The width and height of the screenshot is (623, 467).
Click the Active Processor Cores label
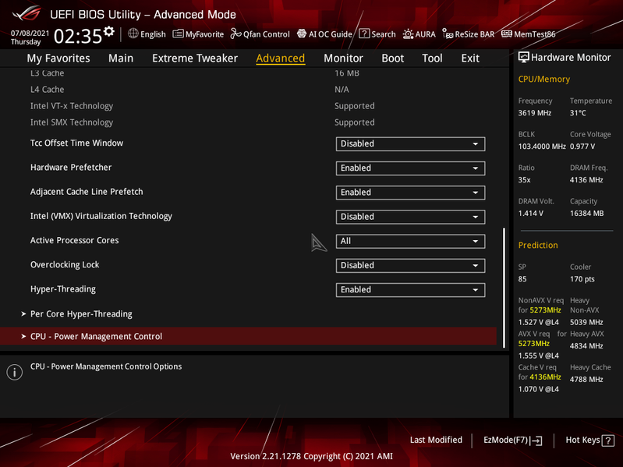(x=74, y=240)
